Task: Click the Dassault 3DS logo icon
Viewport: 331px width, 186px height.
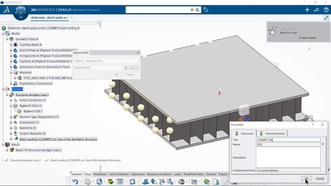Action: point(6,10)
